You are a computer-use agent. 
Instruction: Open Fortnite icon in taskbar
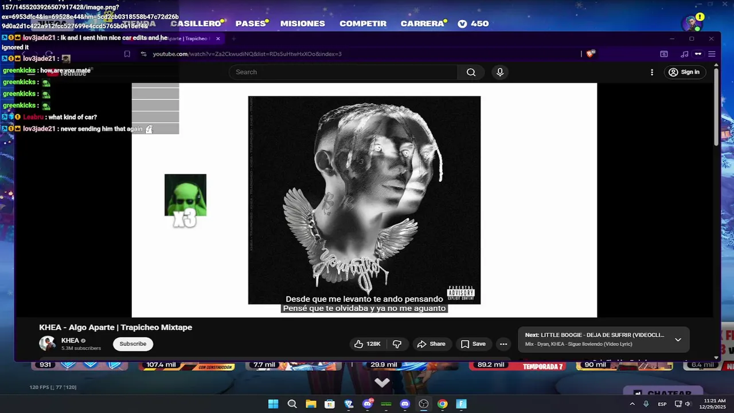(462, 404)
